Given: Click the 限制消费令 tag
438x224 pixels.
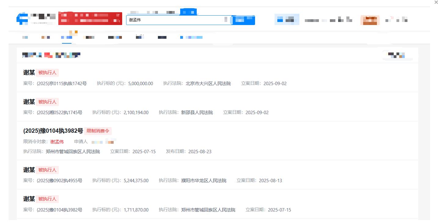Looking at the screenshot, I should pyautogui.click(x=98, y=131).
